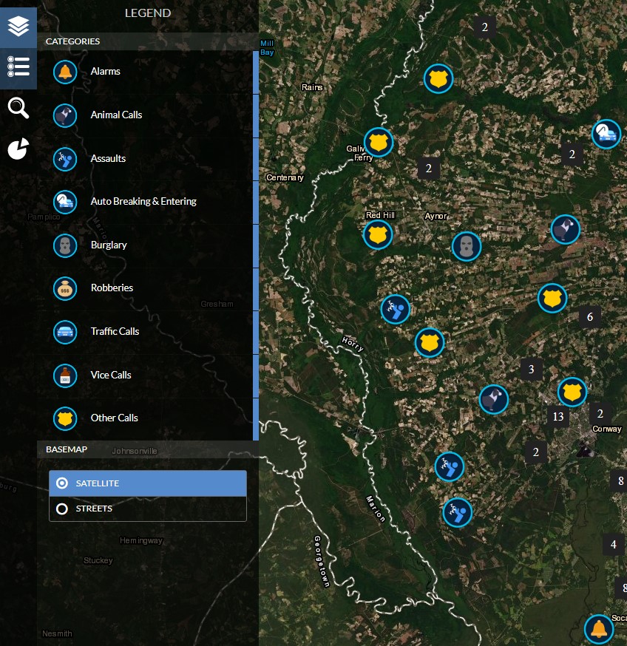Open the cluster marker labeled 6
Image resolution: width=627 pixels, height=646 pixels.
pyautogui.click(x=590, y=317)
